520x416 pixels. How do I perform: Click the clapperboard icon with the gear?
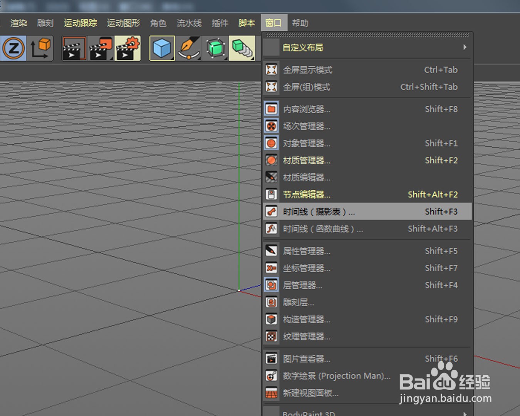tap(128, 48)
